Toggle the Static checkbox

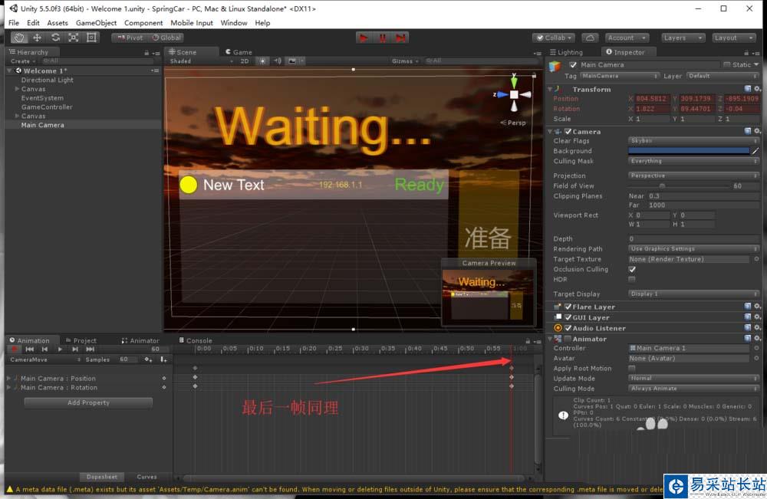[x=727, y=64]
